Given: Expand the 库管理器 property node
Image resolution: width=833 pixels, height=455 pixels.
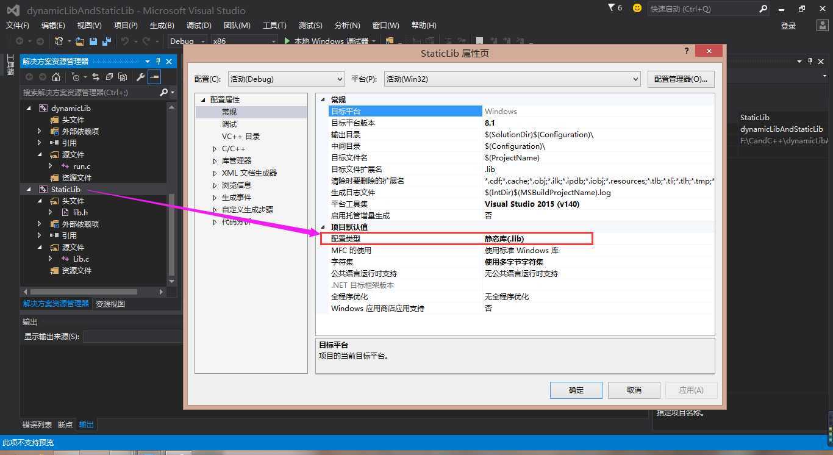Looking at the screenshot, I should (215, 161).
